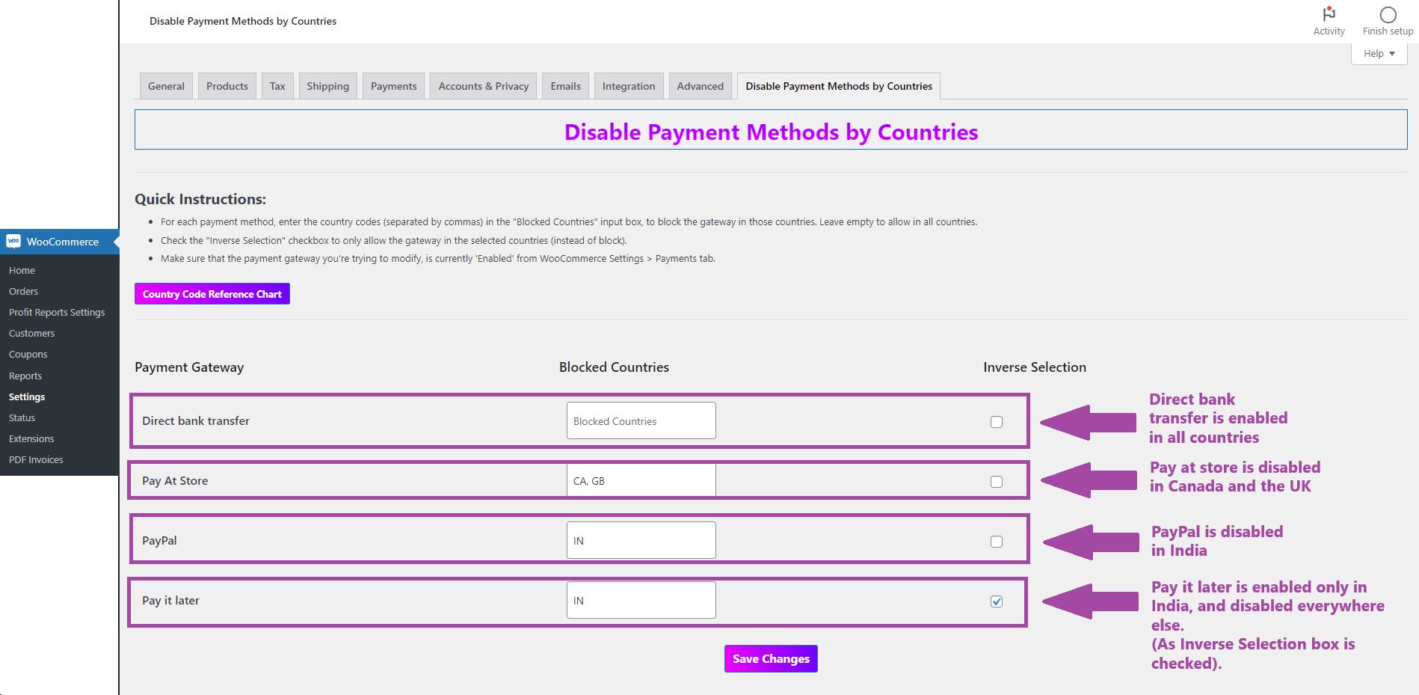Click the Pay At Store blocked countries field
The image size is (1419, 695).
[641, 481]
